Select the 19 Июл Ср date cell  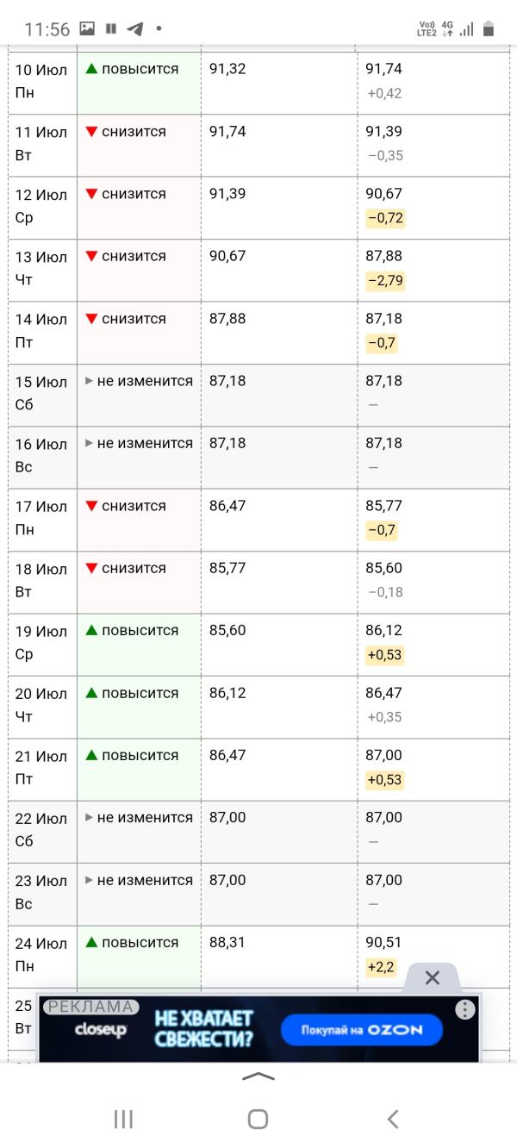point(42,644)
